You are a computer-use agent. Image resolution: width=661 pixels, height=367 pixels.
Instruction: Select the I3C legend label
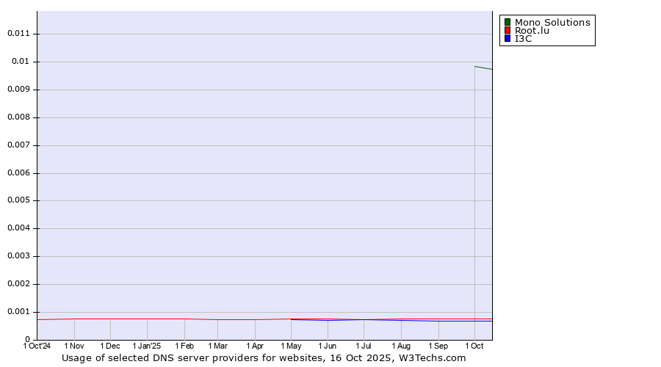(x=523, y=39)
